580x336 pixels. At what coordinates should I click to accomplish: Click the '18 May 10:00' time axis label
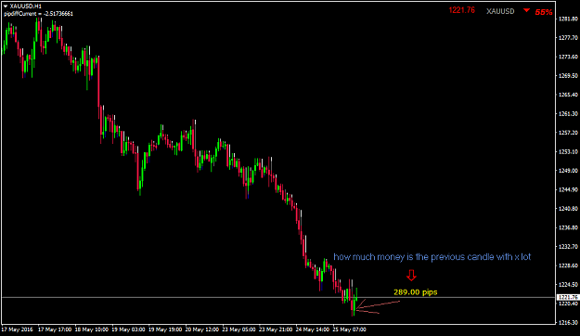(x=92, y=330)
